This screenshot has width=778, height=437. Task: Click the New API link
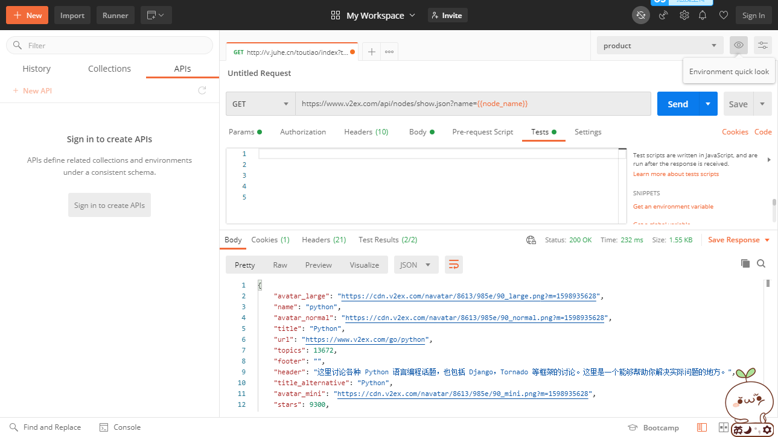(33, 90)
